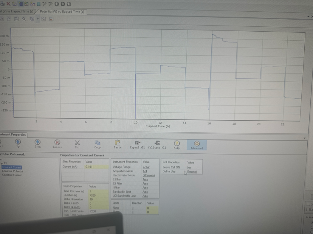Click the red X delete icon in top toolbar
This screenshot has height=234, width=313.
(x=8, y=4)
